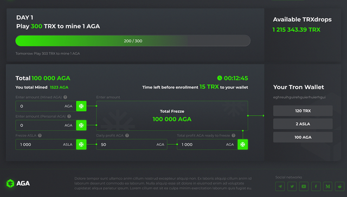The width and height of the screenshot is (347, 197).
Task: Focus the Frezze ASLA input showing 1 000
Action: [x=46, y=144]
